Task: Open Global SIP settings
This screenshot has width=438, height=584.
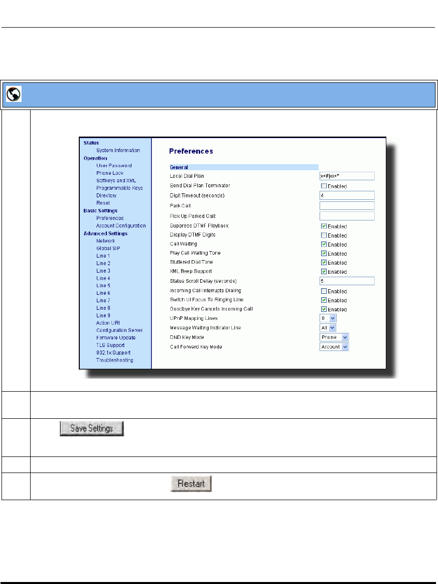Action: pos(108,249)
